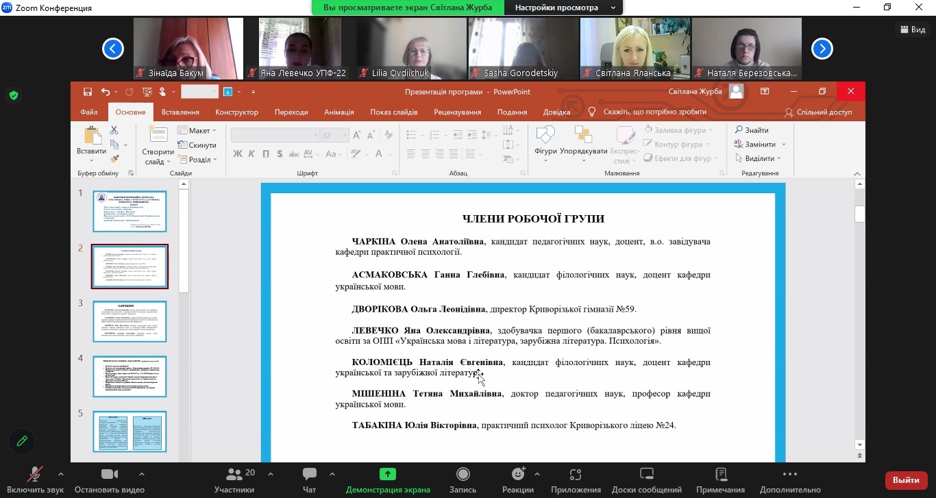Expand video options arrow next to Остановить видео
The height and width of the screenshot is (498, 936).
click(142, 474)
